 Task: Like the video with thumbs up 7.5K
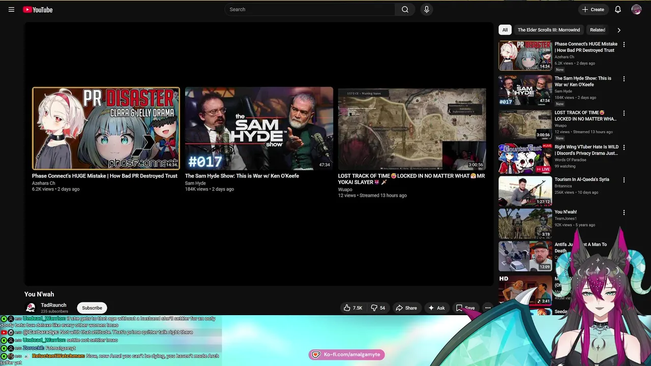(353, 308)
